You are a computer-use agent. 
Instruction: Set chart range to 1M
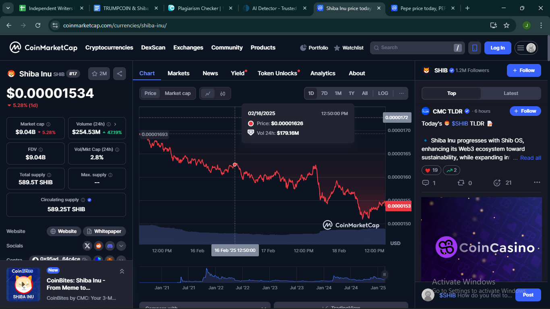coord(338,93)
